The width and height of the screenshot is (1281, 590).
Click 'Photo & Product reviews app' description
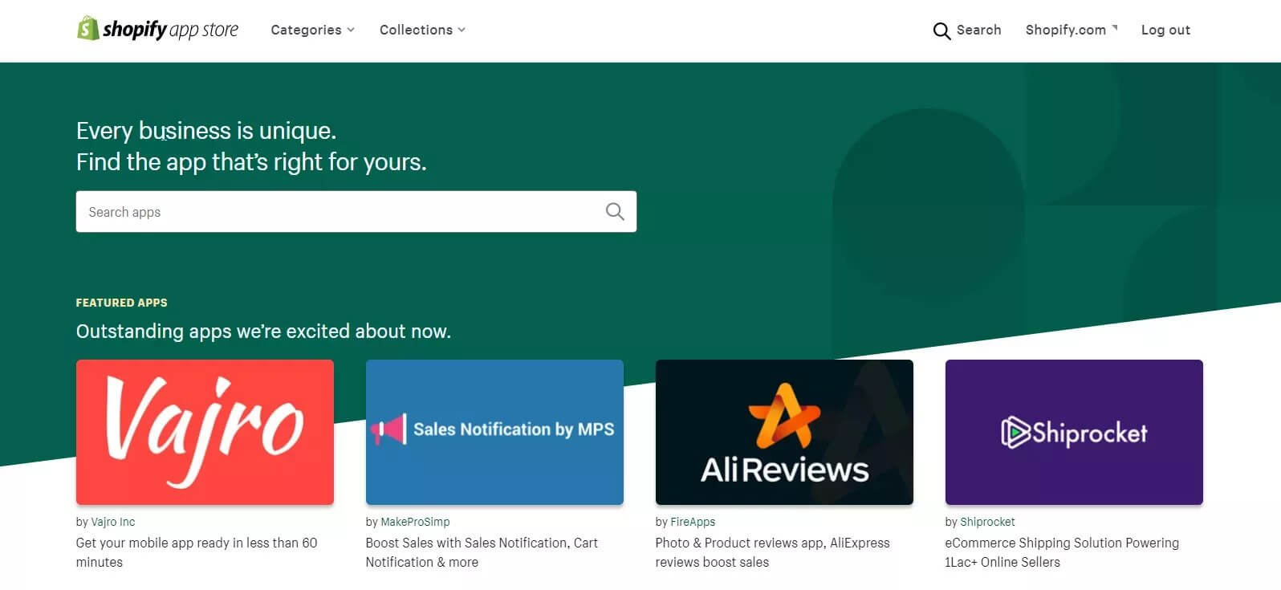click(x=772, y=552)
